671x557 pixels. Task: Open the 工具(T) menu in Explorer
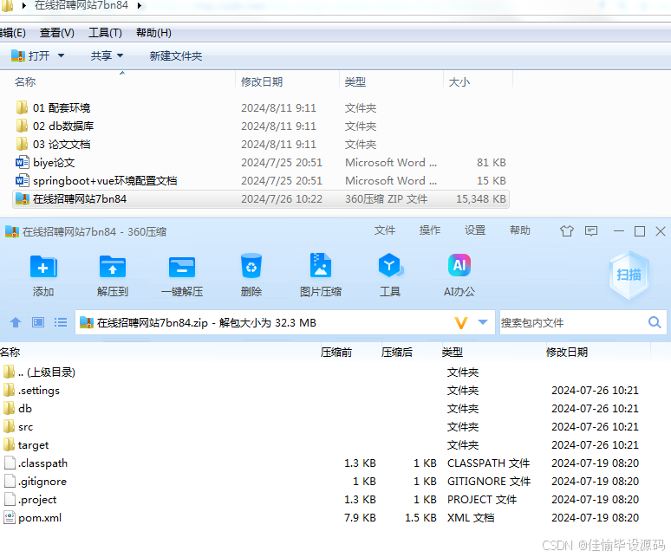[x=105, y=33]
